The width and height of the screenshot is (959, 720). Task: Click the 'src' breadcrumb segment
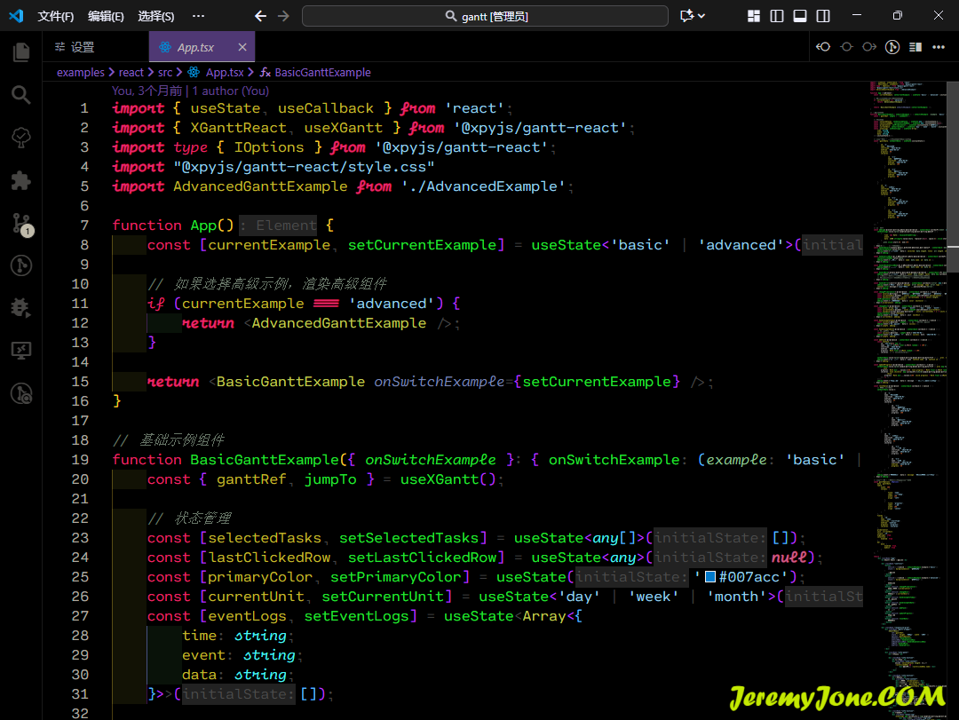tap(165, 73)
